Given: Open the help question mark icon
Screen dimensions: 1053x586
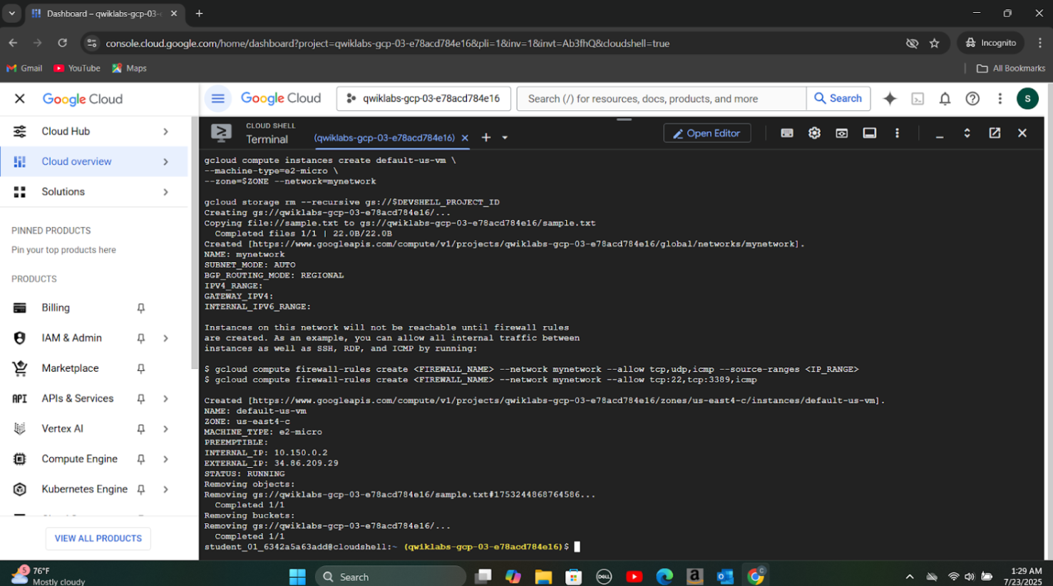Looking at the screenshot, I should [972, 99].
